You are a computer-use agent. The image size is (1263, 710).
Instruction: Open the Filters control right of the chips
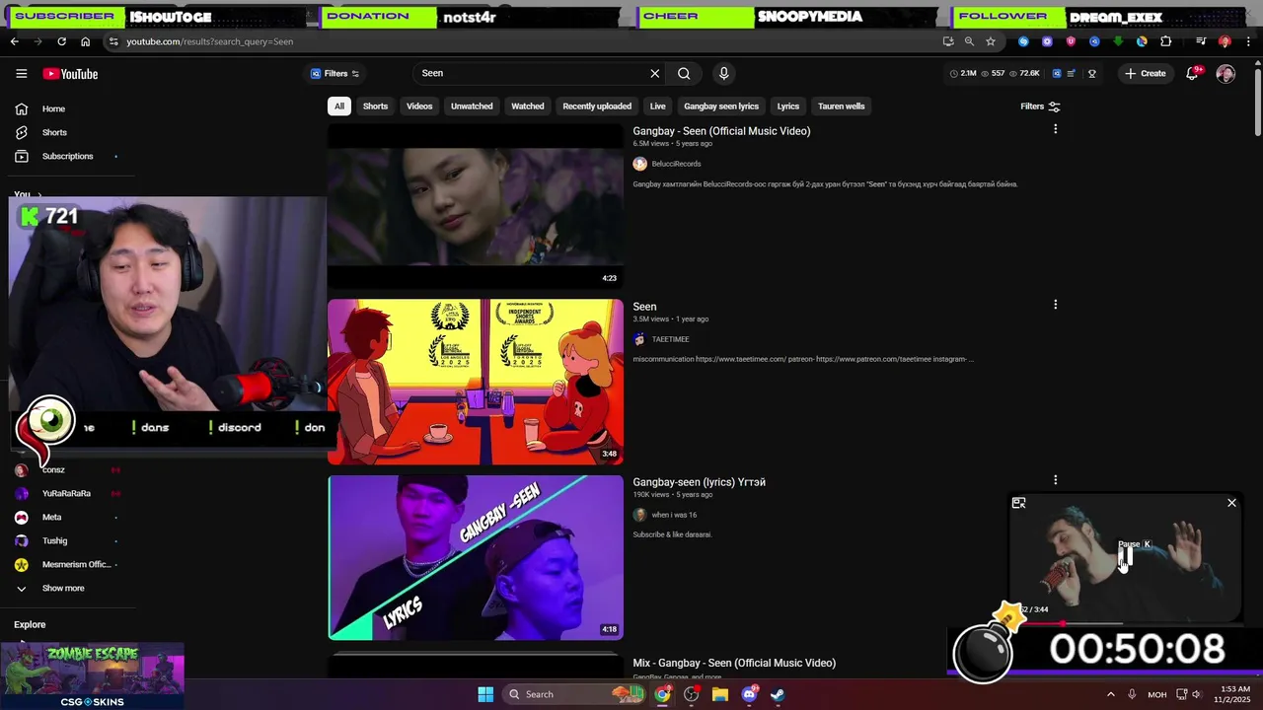coord(1040,106)
